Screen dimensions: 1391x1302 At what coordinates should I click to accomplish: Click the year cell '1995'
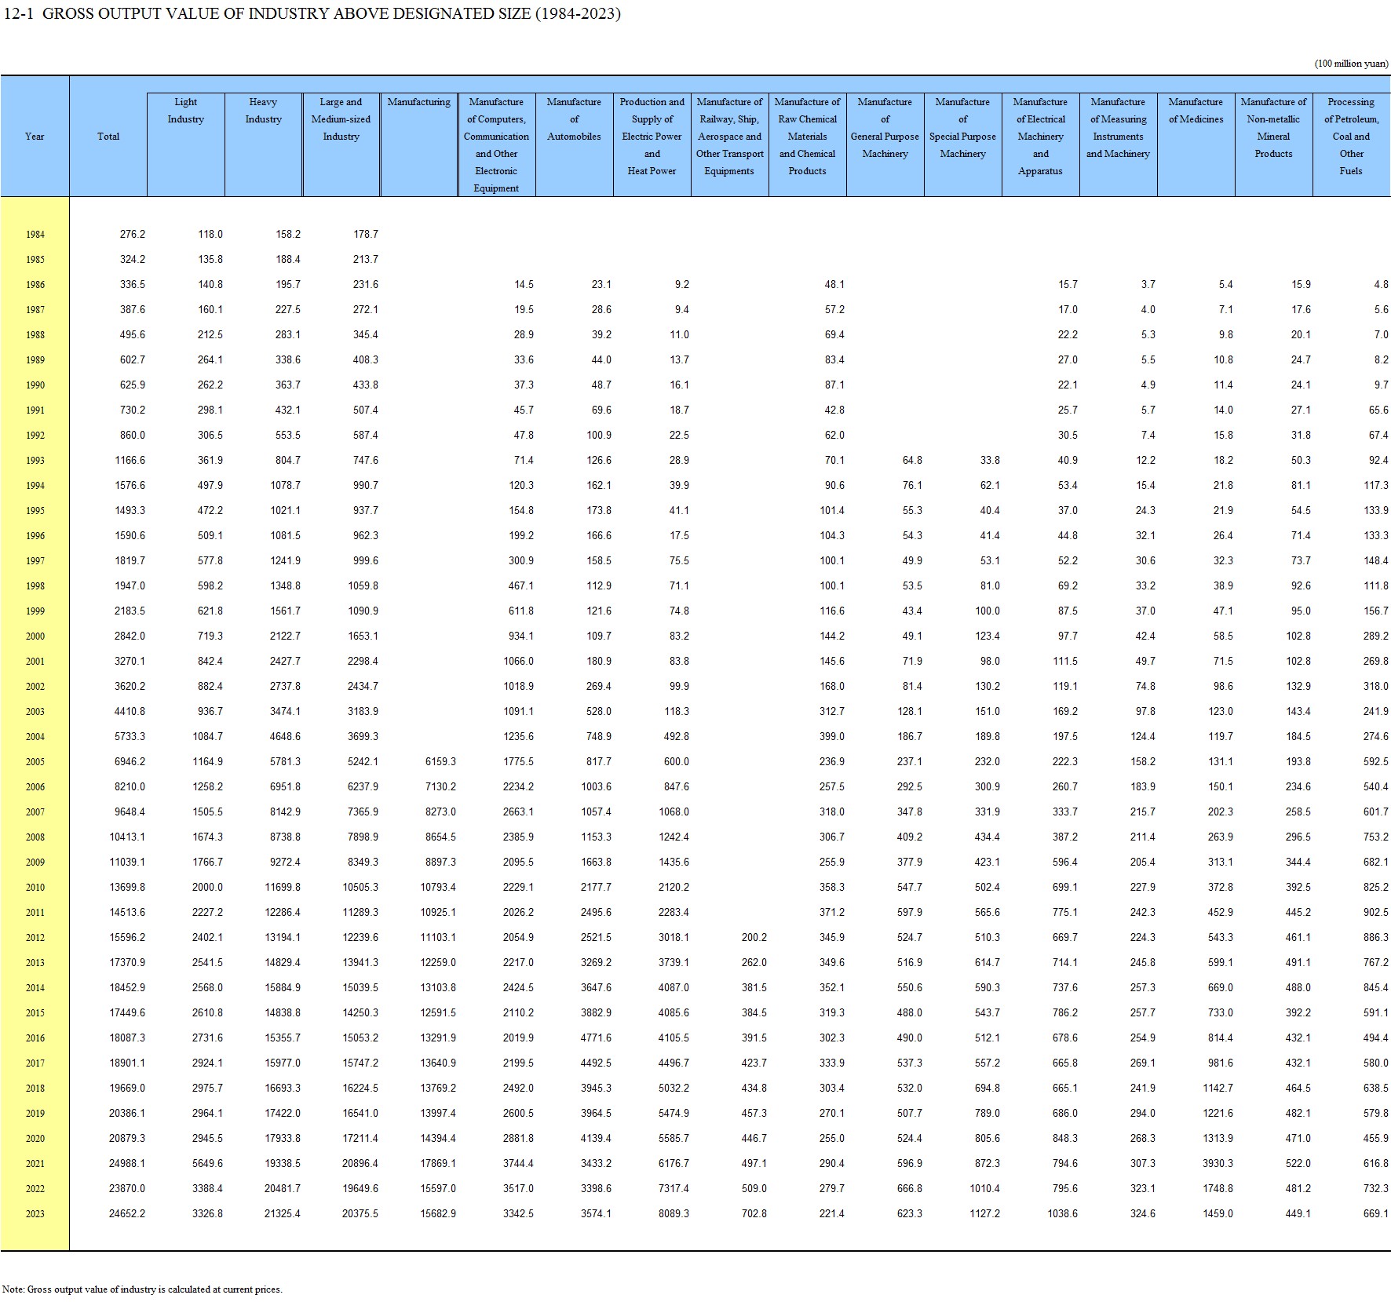coord(35,511)
